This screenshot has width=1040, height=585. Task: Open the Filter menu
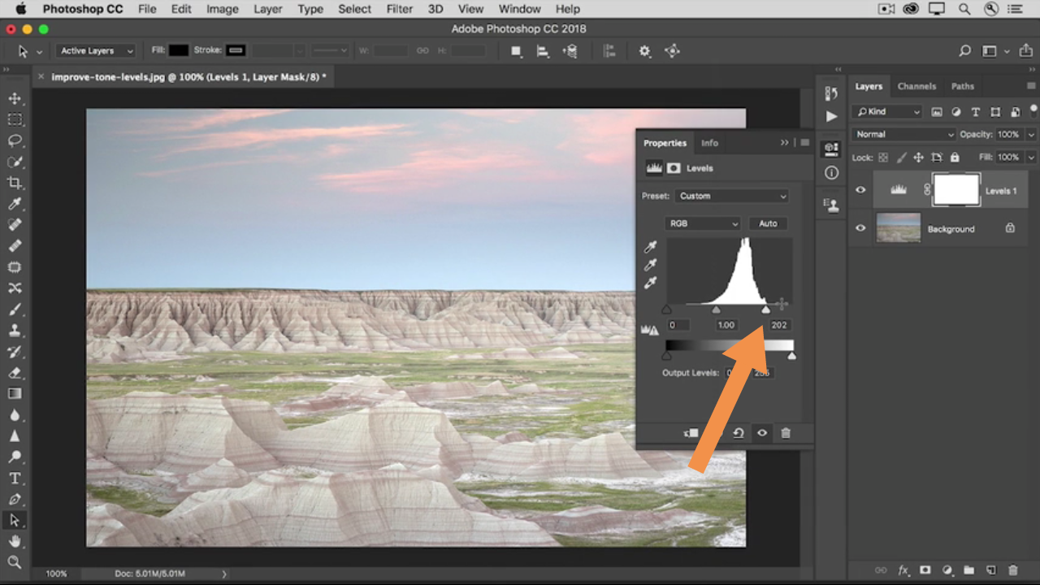click(x=399, y=9)
